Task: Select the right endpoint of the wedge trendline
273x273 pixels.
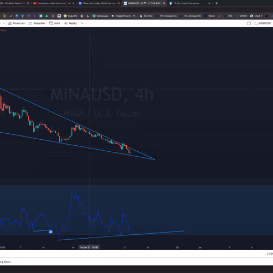Action: tap(155, 159)
